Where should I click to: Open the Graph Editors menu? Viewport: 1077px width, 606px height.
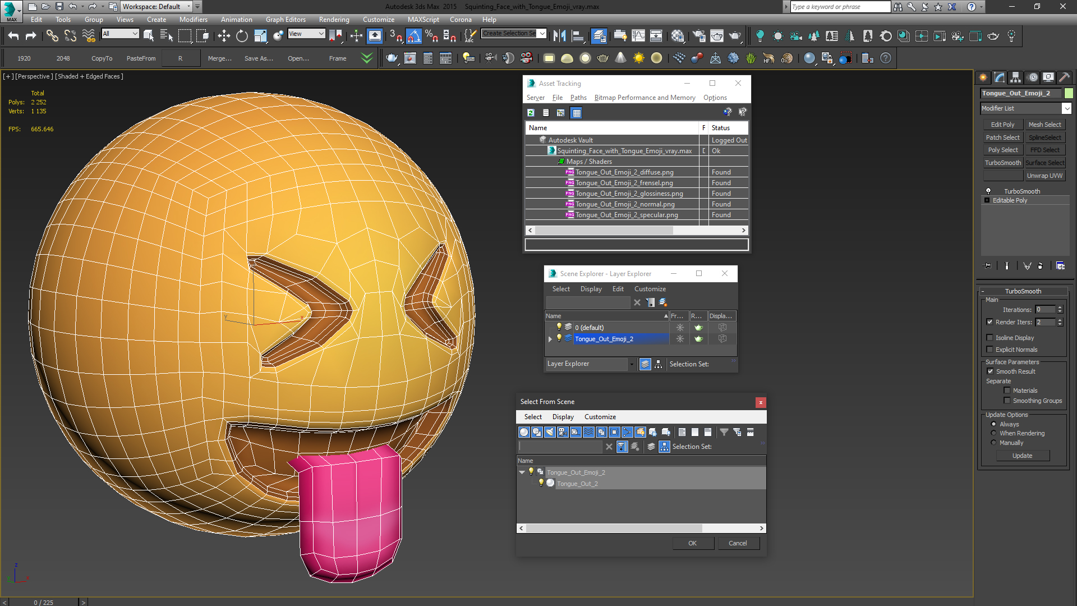(x=286, y=20)
